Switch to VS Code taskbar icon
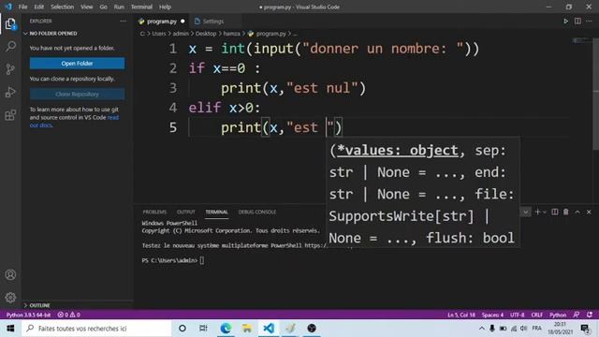The image size is (599, 337). pos(269,329)
